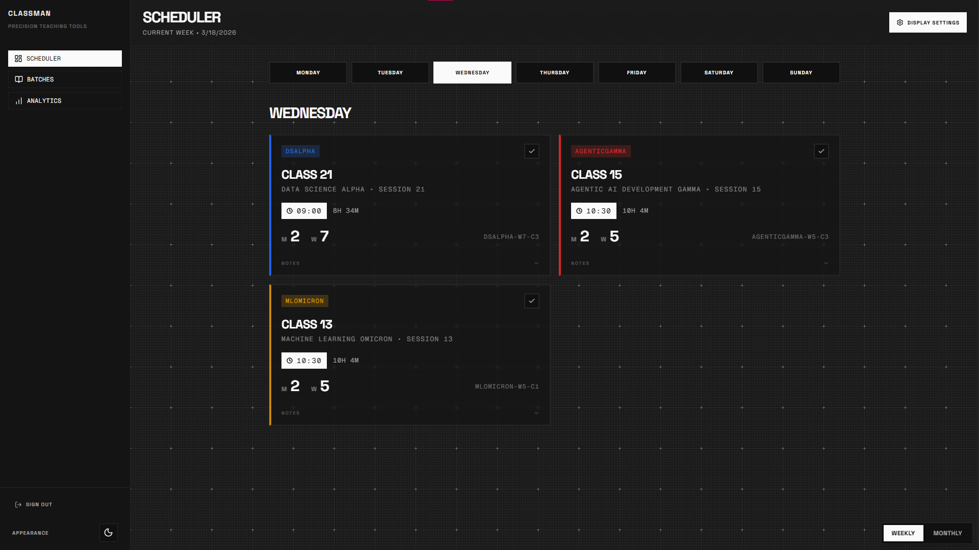Click the gear icon on Display Settings
Viewport: 979px width, 550px height.
[x=900, y=22]
